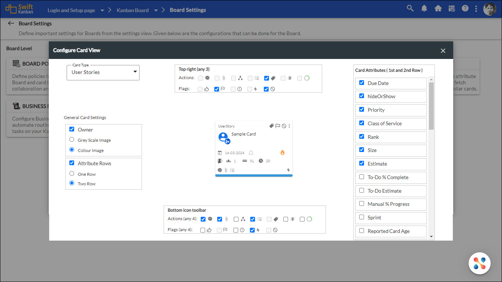Image resolution: width=502 pixels, height=282 pixels.
Task: Click the back arrow next to Board Settings
Action: point(11,23)
